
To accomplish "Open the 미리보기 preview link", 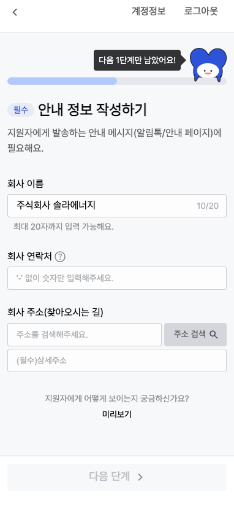I will tap(117, 415).
